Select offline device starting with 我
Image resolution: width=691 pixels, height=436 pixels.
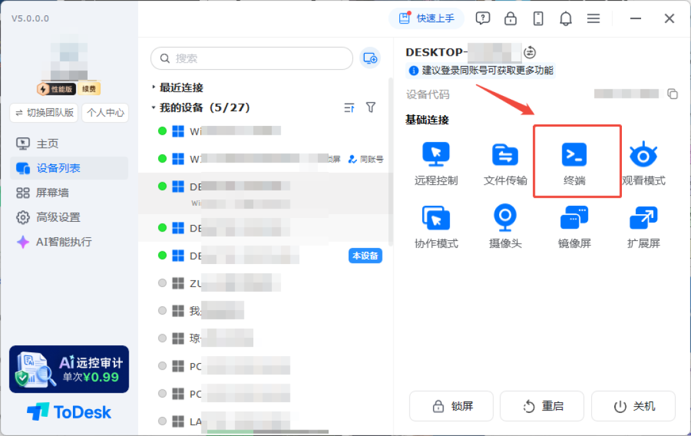(264, 311)
